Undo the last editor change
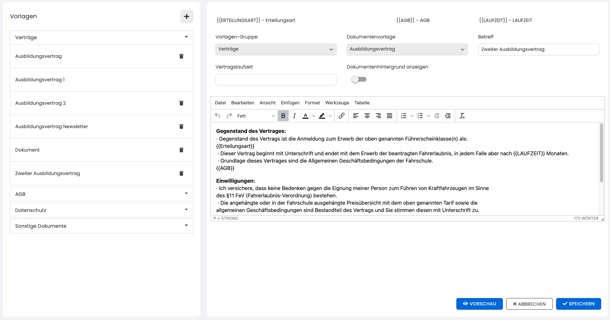610x320 pixels. click(x=218, y=116)
